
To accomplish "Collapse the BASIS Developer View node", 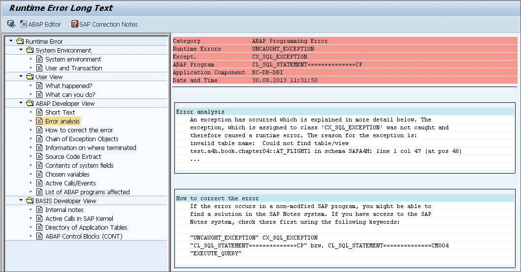I will (x=21, y=200).
